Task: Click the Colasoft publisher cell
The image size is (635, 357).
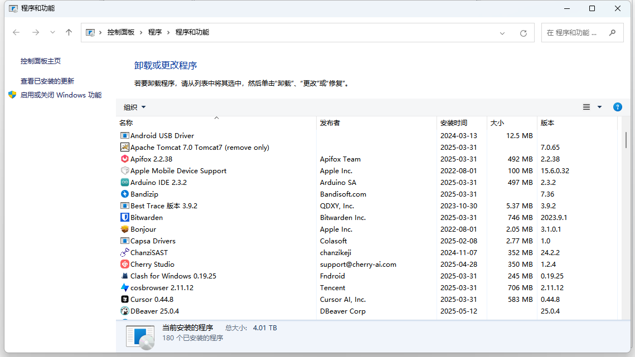Action: (333, 241)
